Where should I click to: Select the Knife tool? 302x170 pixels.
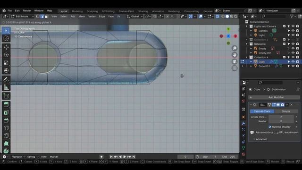[6, 136]
